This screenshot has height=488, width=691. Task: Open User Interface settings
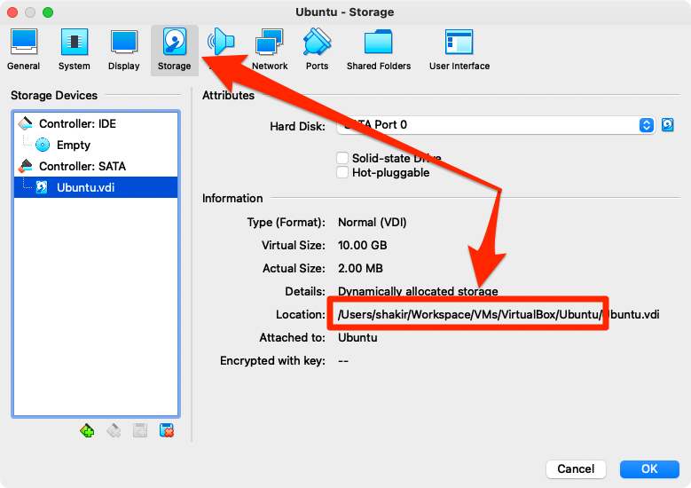pyautogui.click(x=459, y=50)
